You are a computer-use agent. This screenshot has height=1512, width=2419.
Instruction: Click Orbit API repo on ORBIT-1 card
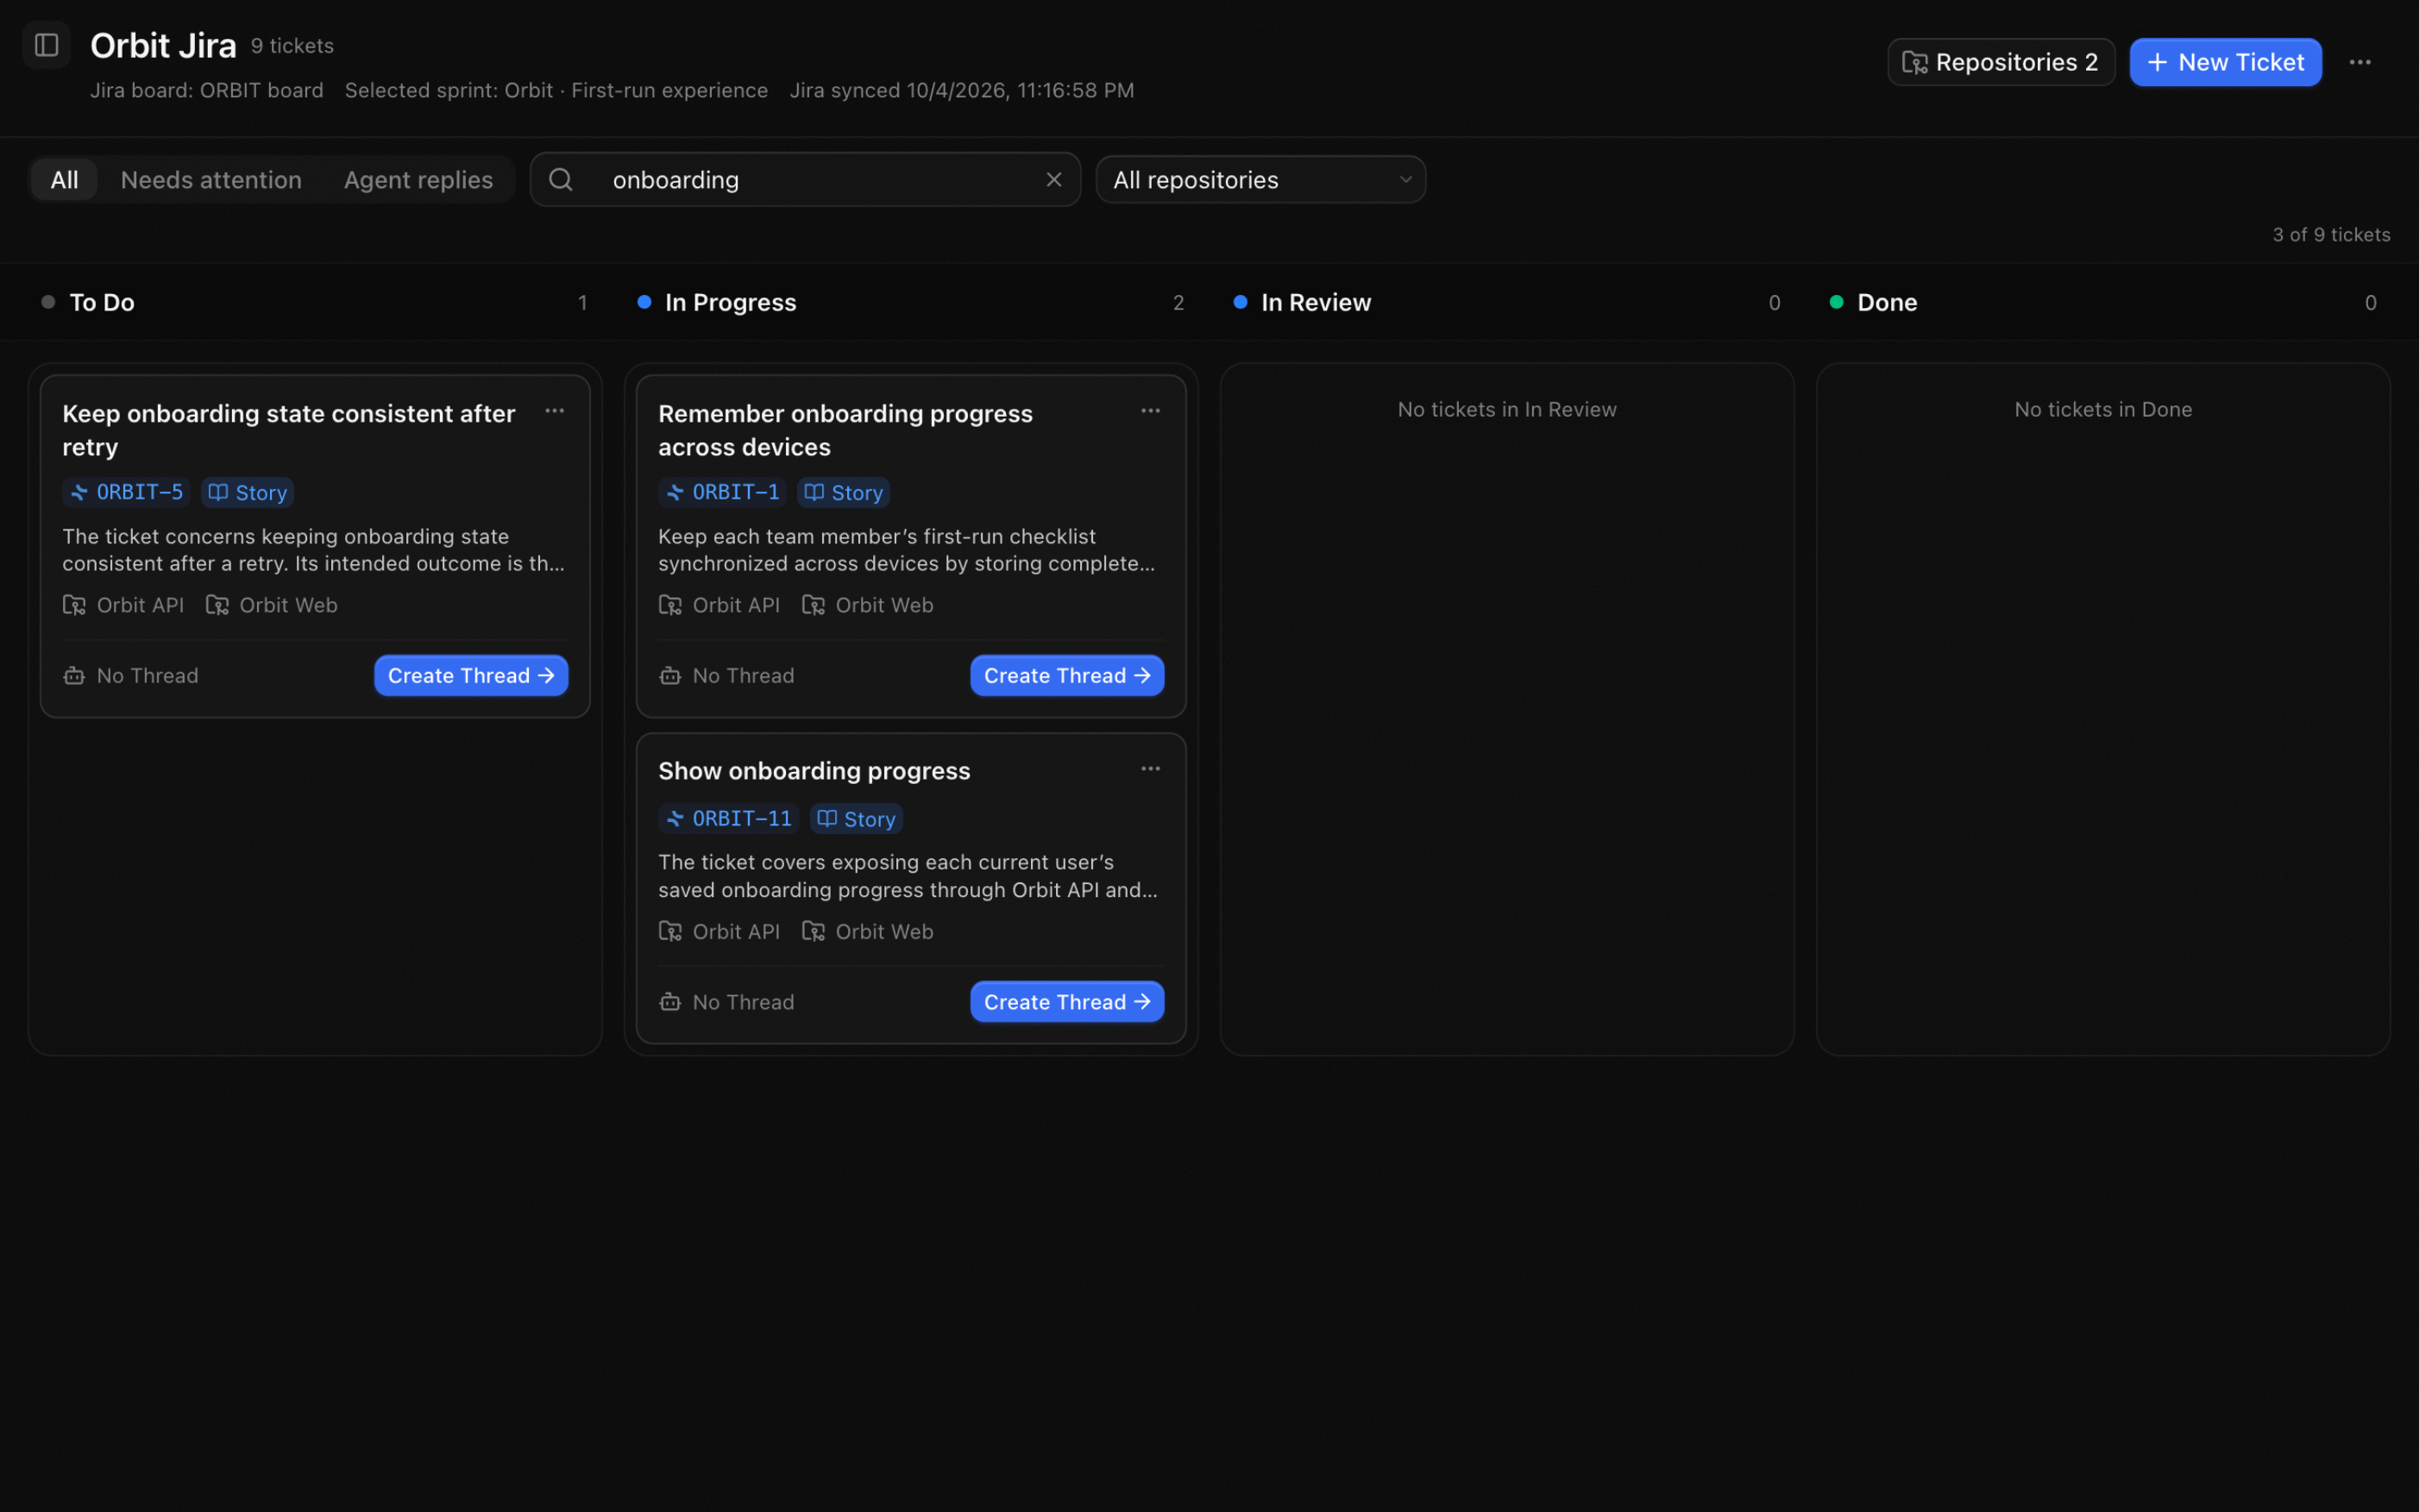click(719, 605)
